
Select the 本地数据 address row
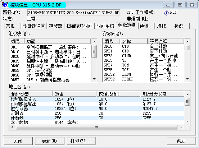point(97,122)
